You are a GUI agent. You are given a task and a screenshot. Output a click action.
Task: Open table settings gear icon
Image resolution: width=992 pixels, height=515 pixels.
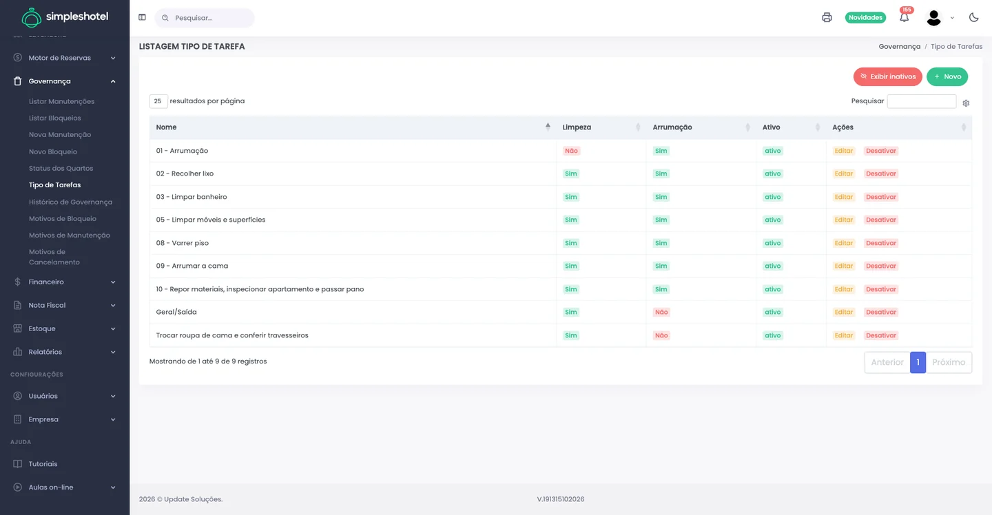966,103
